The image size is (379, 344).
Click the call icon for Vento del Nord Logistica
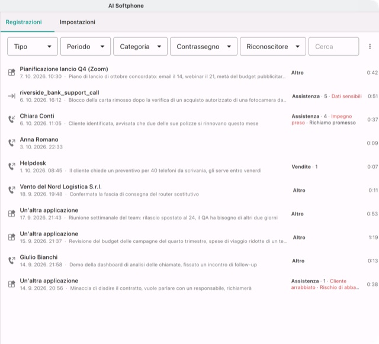pos(12,190)
